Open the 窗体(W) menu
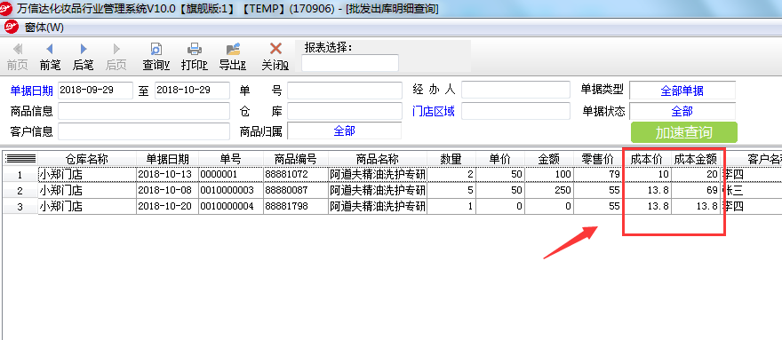 point(44,28)
